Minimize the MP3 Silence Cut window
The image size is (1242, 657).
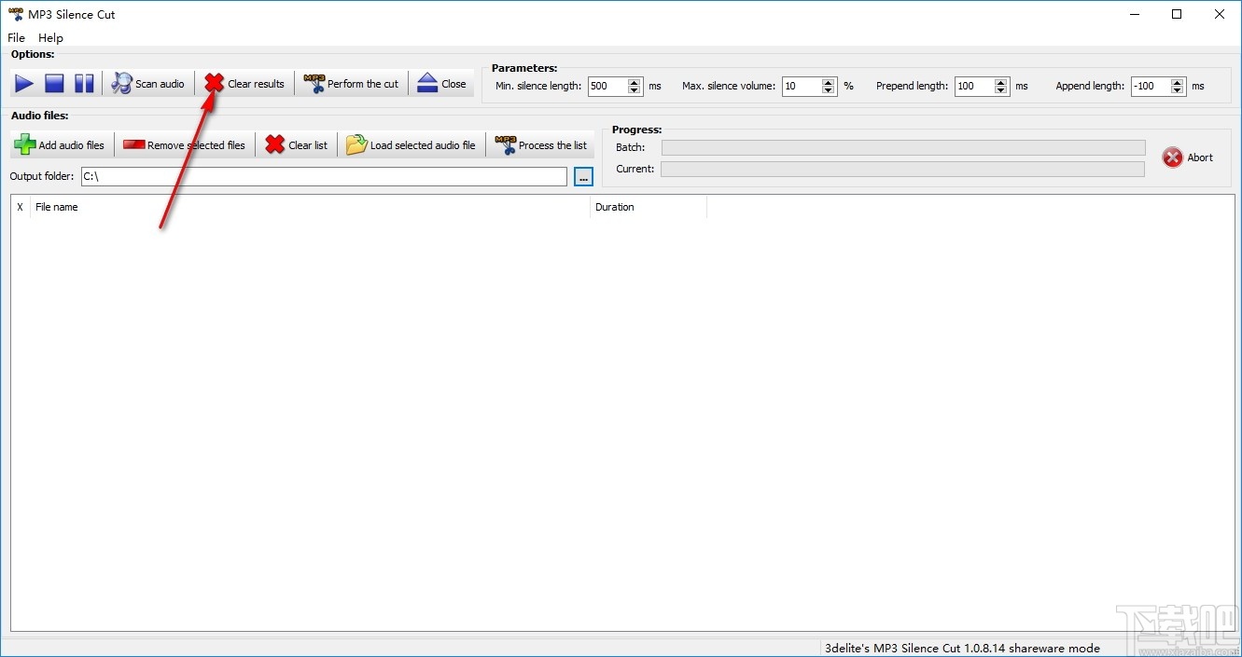(x=1134, y=14)
